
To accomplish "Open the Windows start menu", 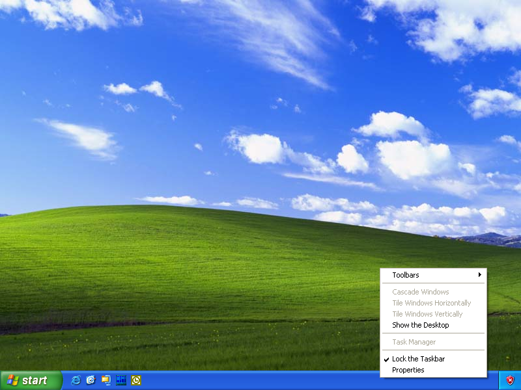I will pos(31,380).
